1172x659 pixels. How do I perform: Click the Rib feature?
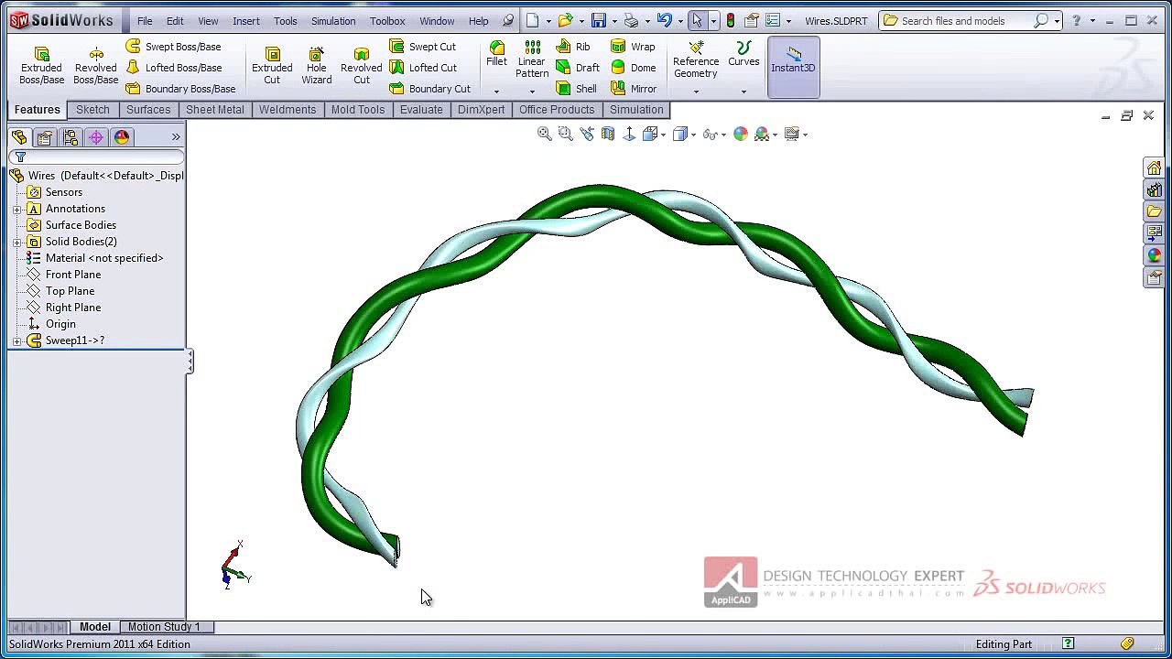573,47
